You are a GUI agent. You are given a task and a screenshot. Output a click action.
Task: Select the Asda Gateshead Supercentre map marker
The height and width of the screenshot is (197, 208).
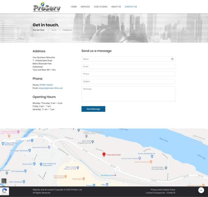pyautogui.click(x=41, y=164)
